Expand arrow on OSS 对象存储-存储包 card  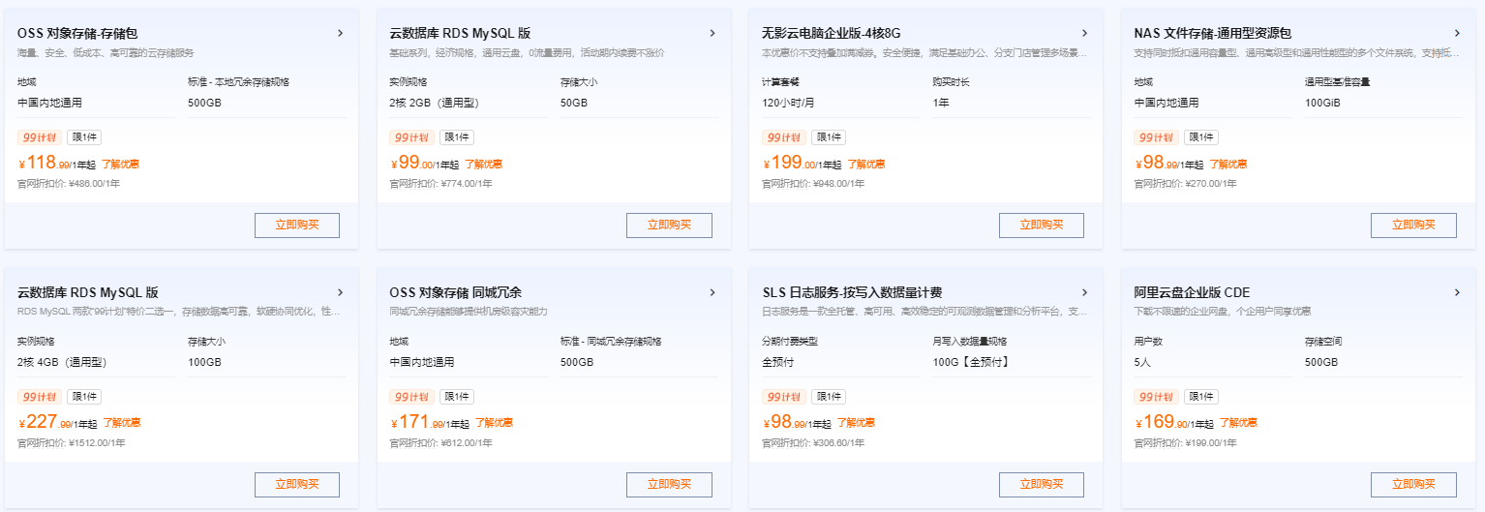(x=340, y=33)
